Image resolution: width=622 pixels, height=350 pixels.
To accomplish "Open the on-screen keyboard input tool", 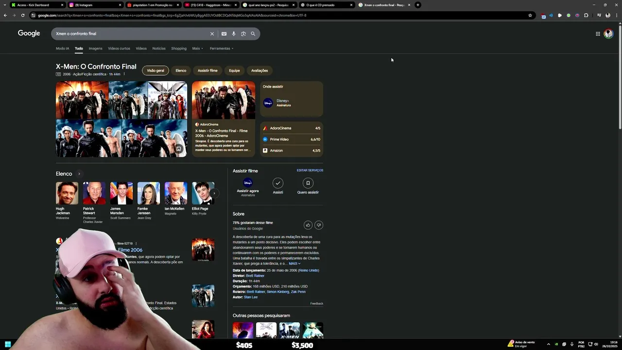I will click(224, 34).
